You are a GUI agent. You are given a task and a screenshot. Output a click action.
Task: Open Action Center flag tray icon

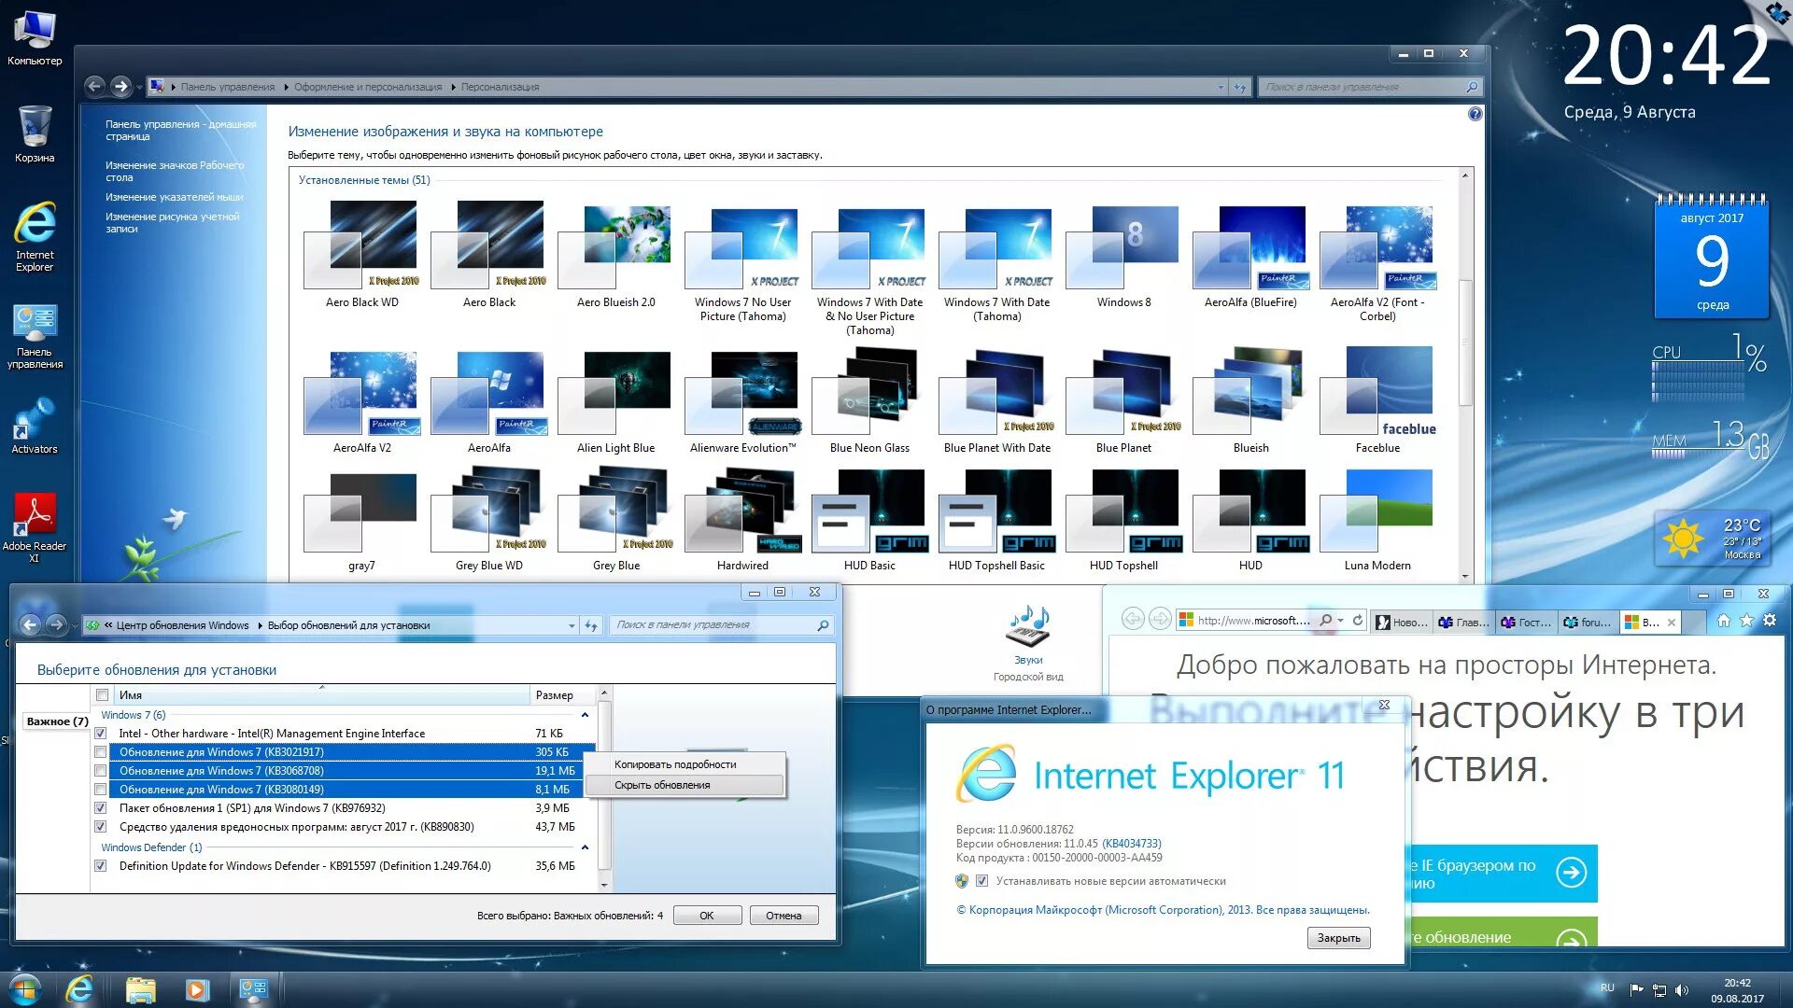point(1636,989)
